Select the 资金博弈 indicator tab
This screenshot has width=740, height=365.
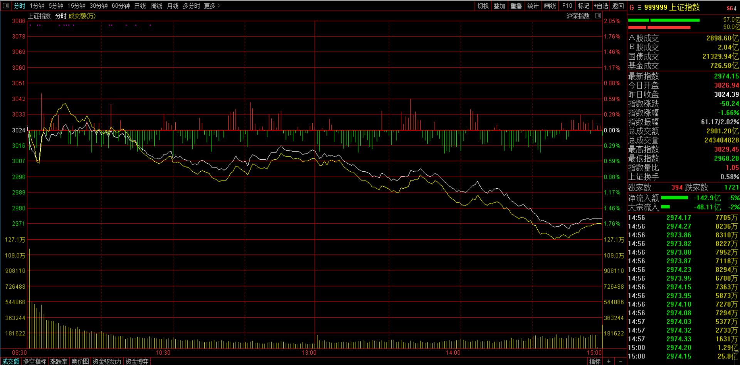[x=137, y=362]
